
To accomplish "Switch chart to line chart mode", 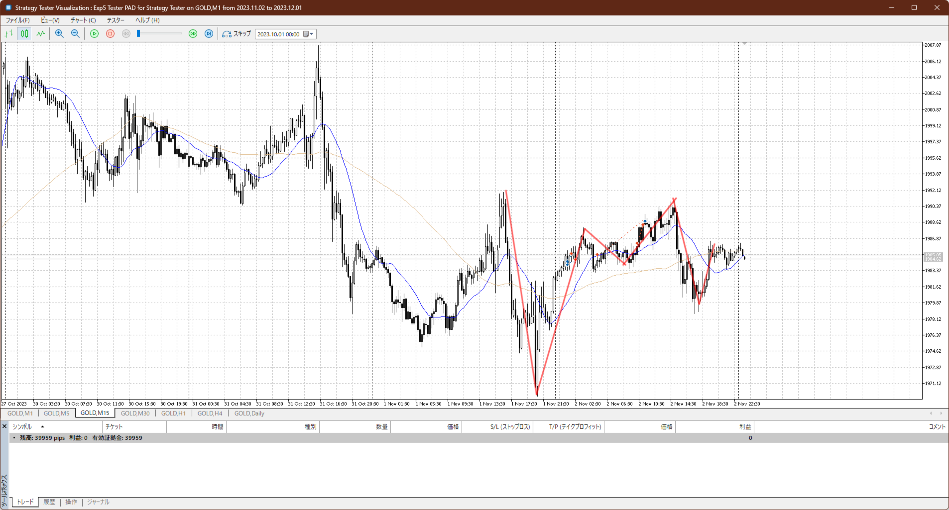I will point(40,34).
